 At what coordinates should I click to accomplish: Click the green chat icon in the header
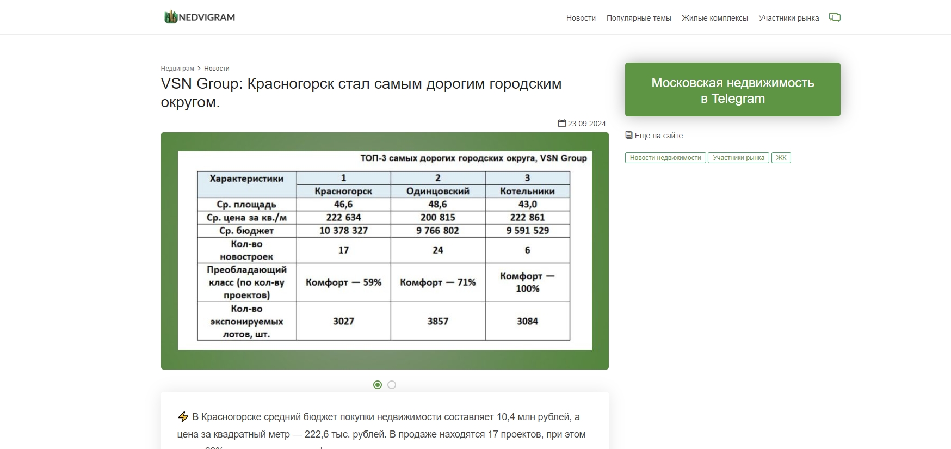coord(835,17)
